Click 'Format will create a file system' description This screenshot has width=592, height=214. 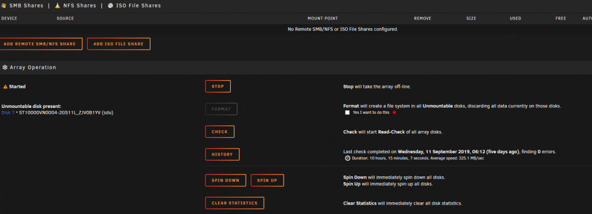pos(452,106)
